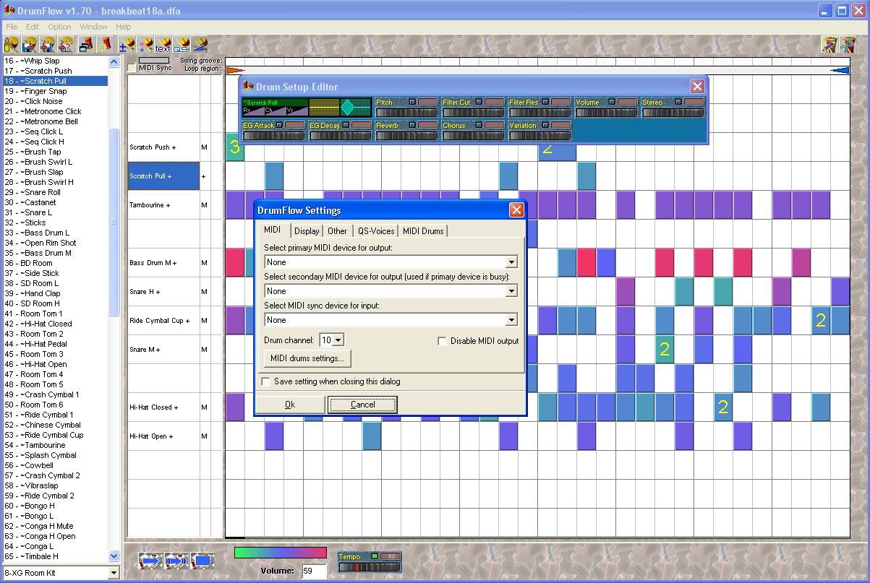
Task: Click MIDI drums settings button
Action: pyautogui.click(x=307, y=358)
